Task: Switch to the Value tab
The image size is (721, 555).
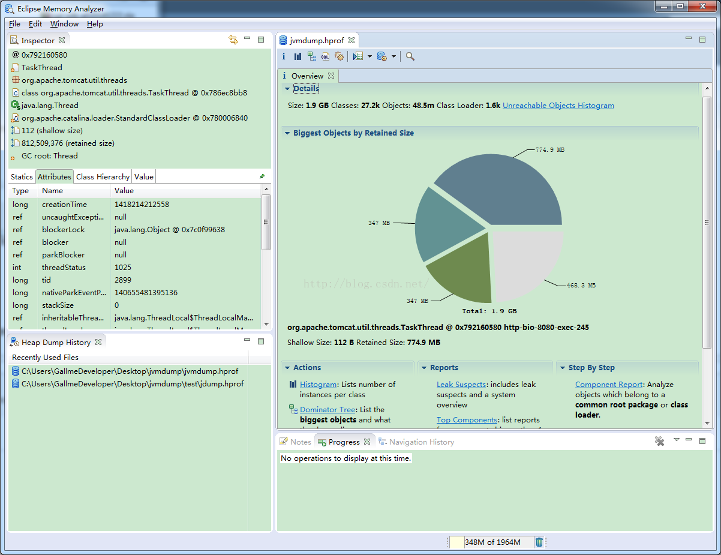Action: click(x=144, y=176)
